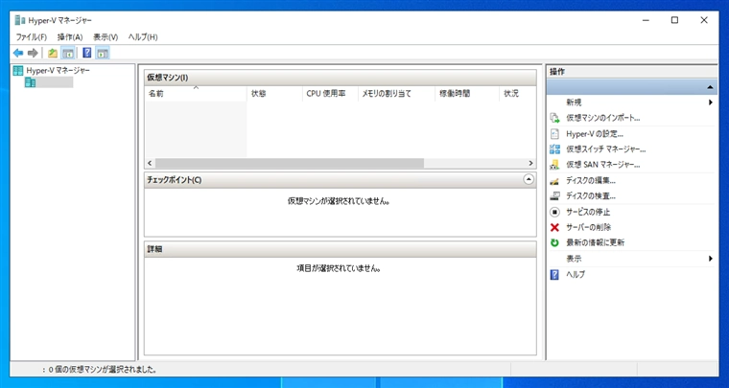729x388 pixels.
Task: Sort by メモリの割り当て column header
Action: 396,94
